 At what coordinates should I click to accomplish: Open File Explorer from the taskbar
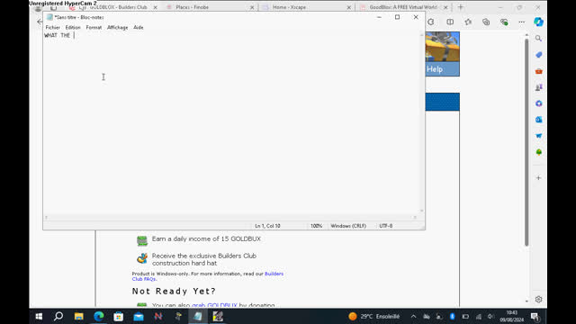[78, 316]
